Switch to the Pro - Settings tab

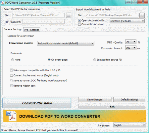tap(32, 30)
